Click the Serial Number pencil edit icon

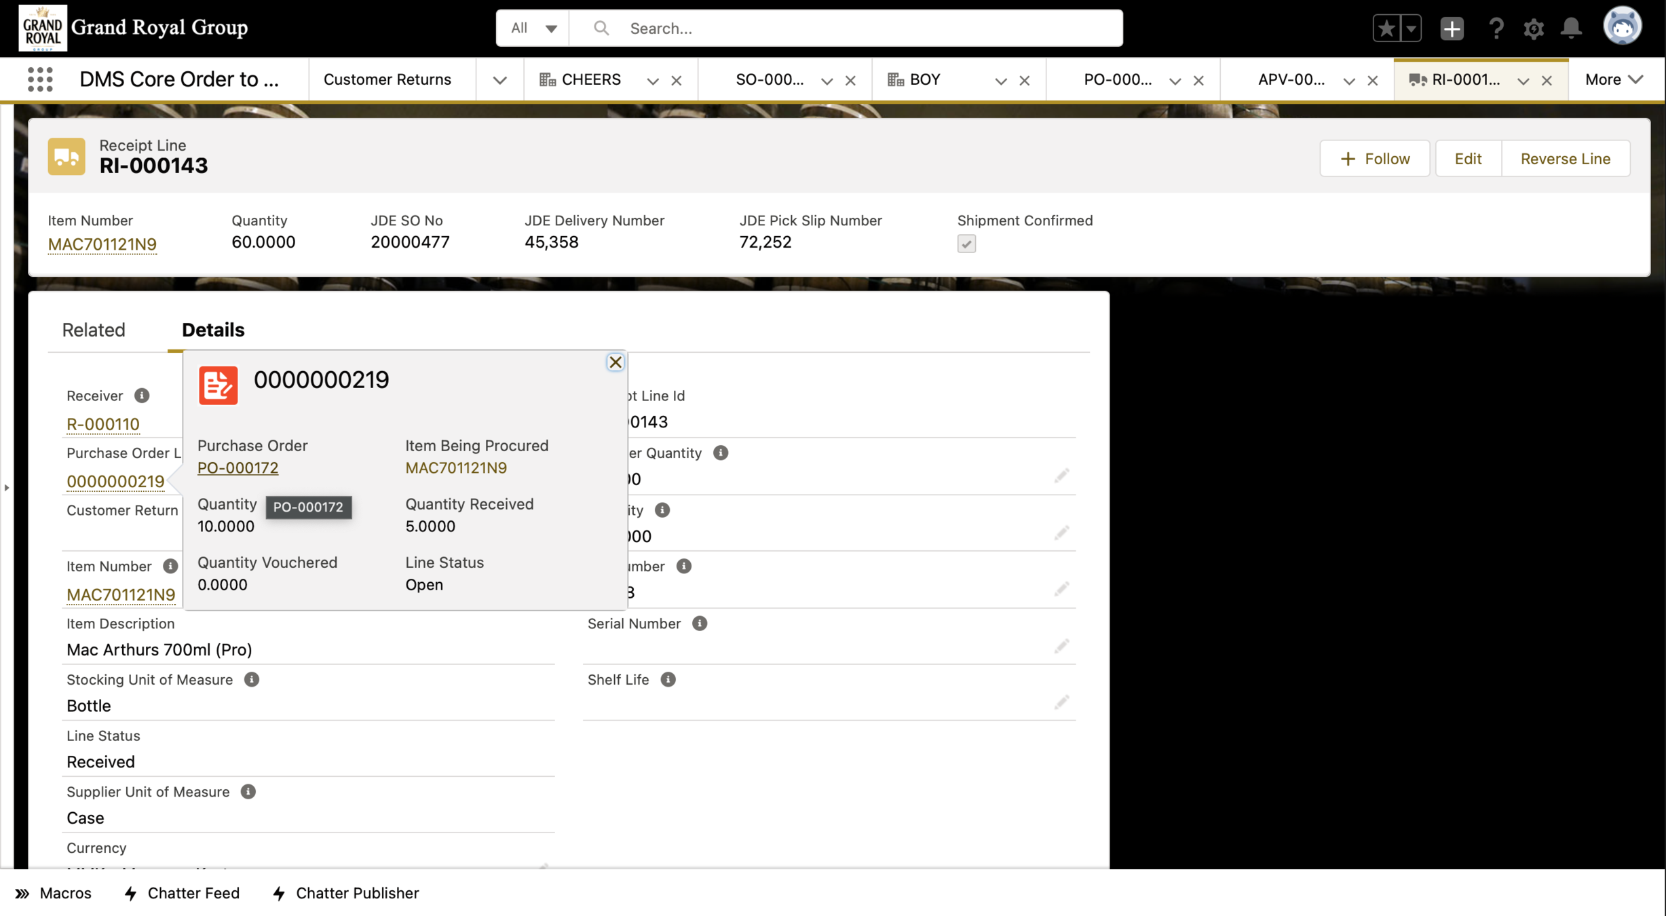pos(1061,646)
